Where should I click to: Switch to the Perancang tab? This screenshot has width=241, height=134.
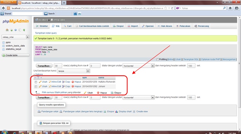[x=201, y=26]
